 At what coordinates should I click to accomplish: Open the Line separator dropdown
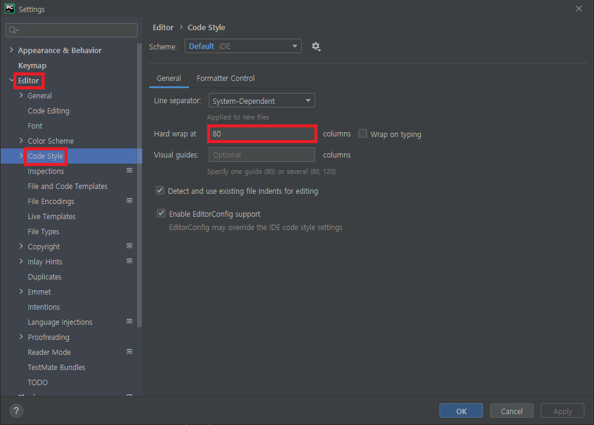[262, 101]
